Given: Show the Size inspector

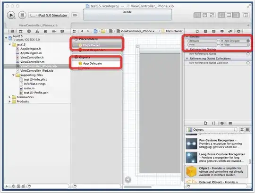Looking at the screenshot, I should 230,31.
